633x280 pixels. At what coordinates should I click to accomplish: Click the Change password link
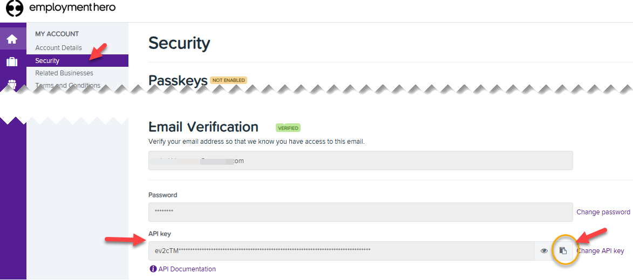point(603,212)
